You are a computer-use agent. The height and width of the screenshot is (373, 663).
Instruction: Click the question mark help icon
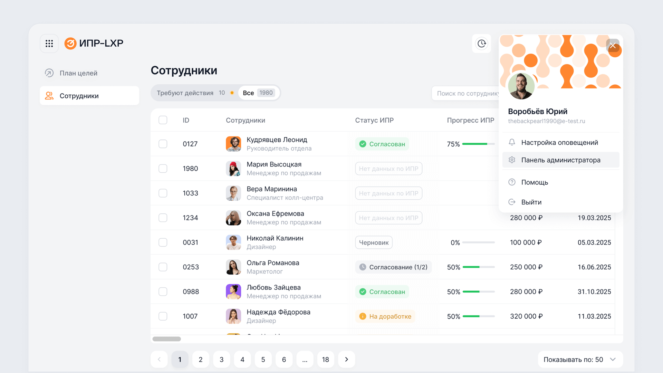tap(512, 182)
